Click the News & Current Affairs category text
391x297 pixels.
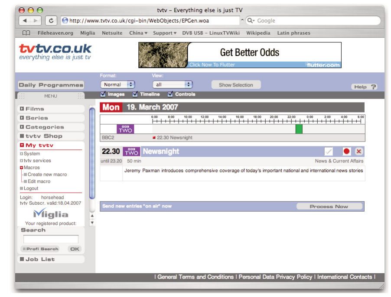339,161
